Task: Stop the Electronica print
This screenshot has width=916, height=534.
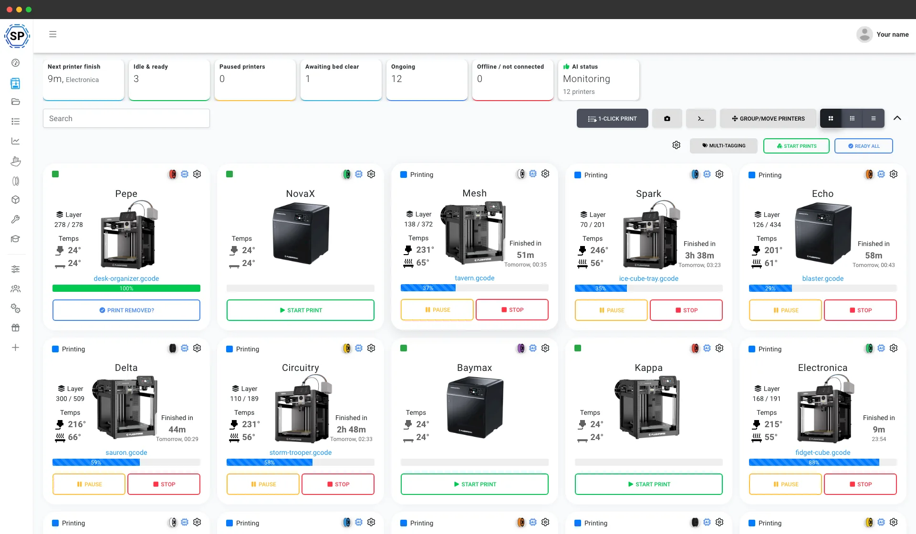Action: tap(860, 484)
